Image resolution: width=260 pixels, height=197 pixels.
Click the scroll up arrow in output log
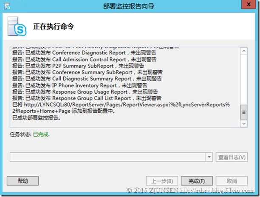244,51
